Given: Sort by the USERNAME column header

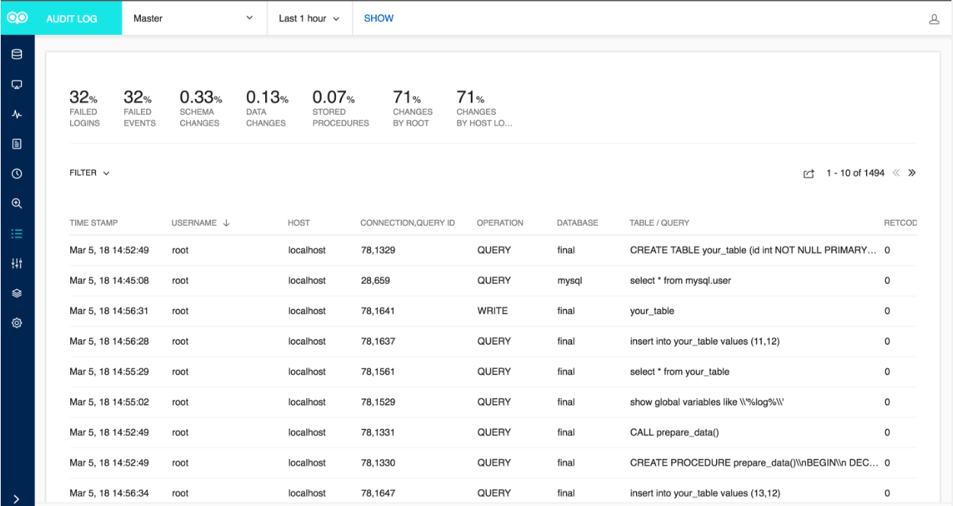Looking at the screenshot, I should tap(194, 223).
